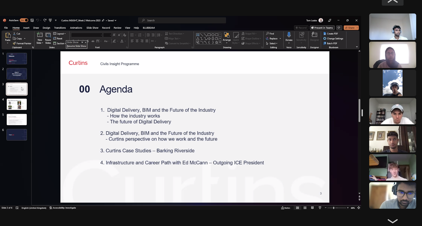Screen dimensions: 422x226
Task: Switch to Slide Sorter view
Action: tap(305, 208)
